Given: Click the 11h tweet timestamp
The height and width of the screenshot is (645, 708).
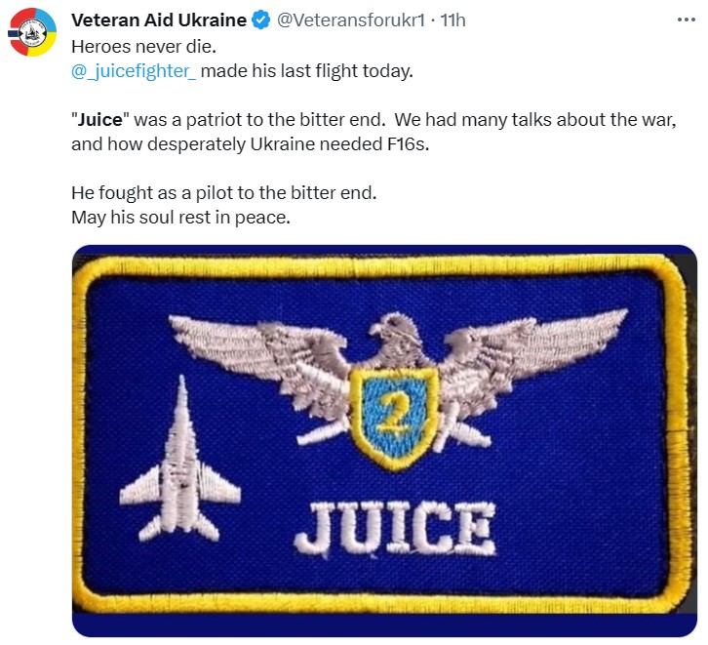Looking at the screenshot, I should pos(453,21).
